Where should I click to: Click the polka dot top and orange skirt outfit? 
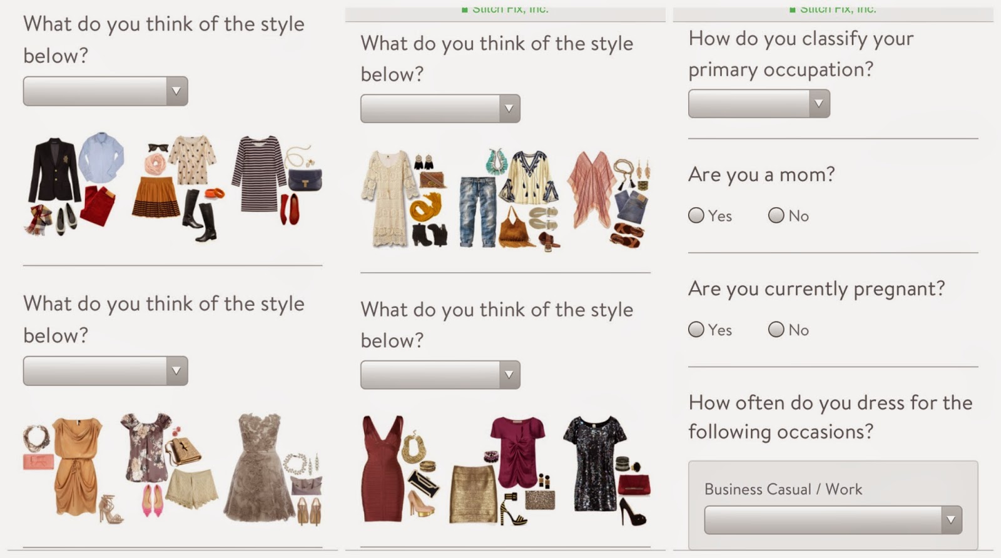pos(178,187)
